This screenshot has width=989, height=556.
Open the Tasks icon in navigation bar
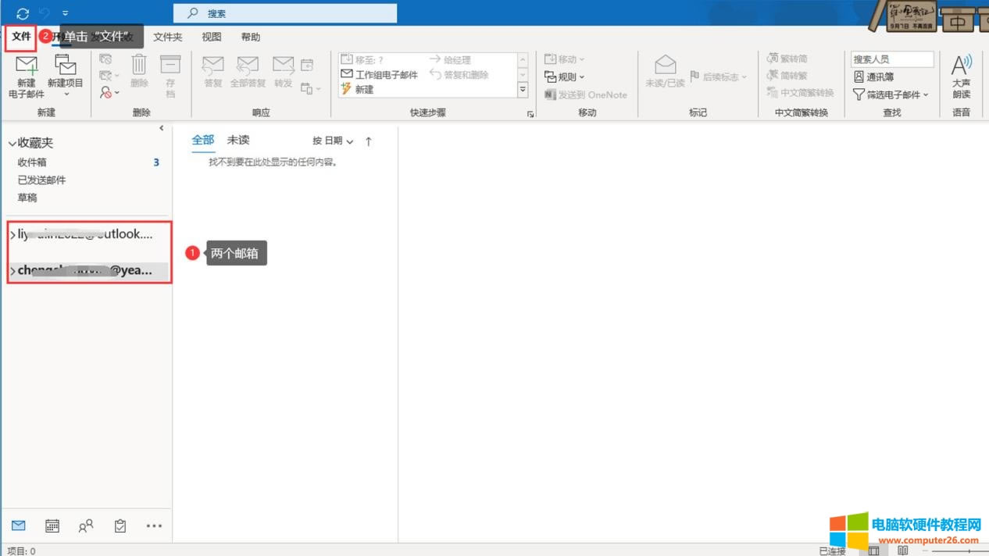(x=120, y=526)
